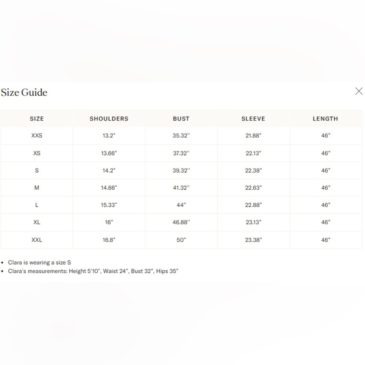Select the XXS size row label
The height and width of the screenshot is (365, 365).
(x=37, y=135)
